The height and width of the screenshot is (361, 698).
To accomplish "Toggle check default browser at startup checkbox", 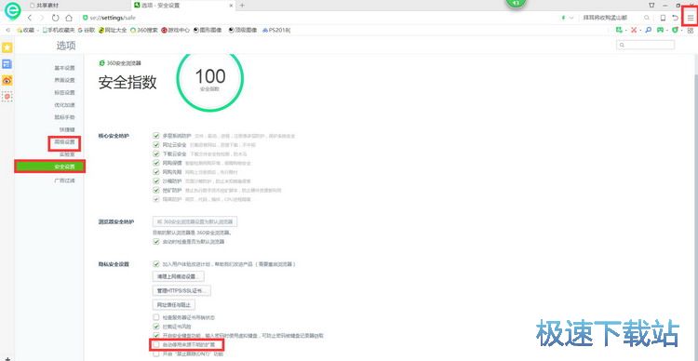I will pyautogui.click(x=155, y=242).
